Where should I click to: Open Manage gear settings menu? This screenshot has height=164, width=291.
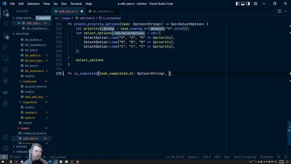[5, 149]
